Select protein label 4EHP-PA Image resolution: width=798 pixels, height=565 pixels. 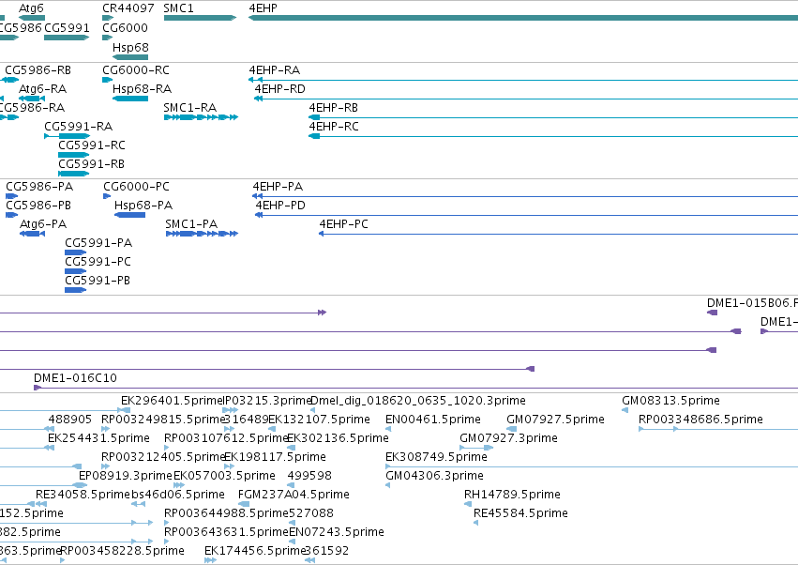[x=278, y=187]
